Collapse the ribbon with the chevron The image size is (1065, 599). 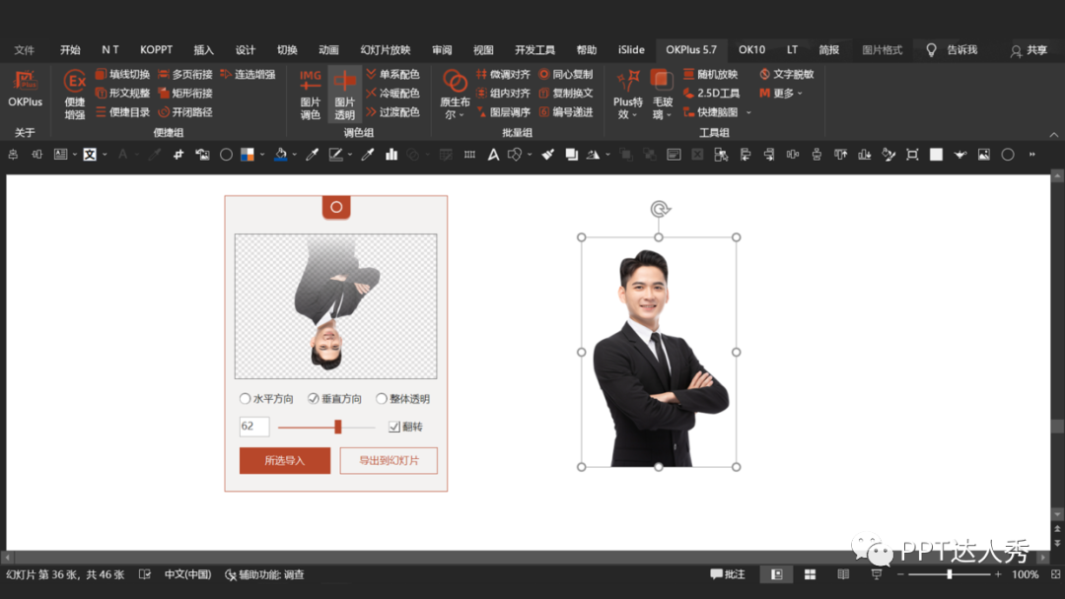1053,134
